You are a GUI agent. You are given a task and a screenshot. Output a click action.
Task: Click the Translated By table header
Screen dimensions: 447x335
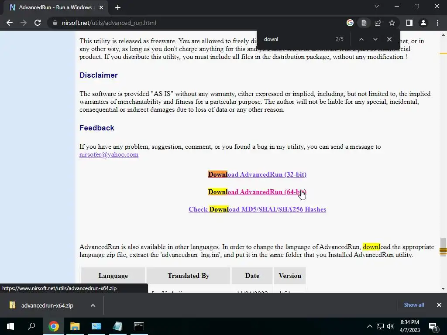tap(189, 276)
